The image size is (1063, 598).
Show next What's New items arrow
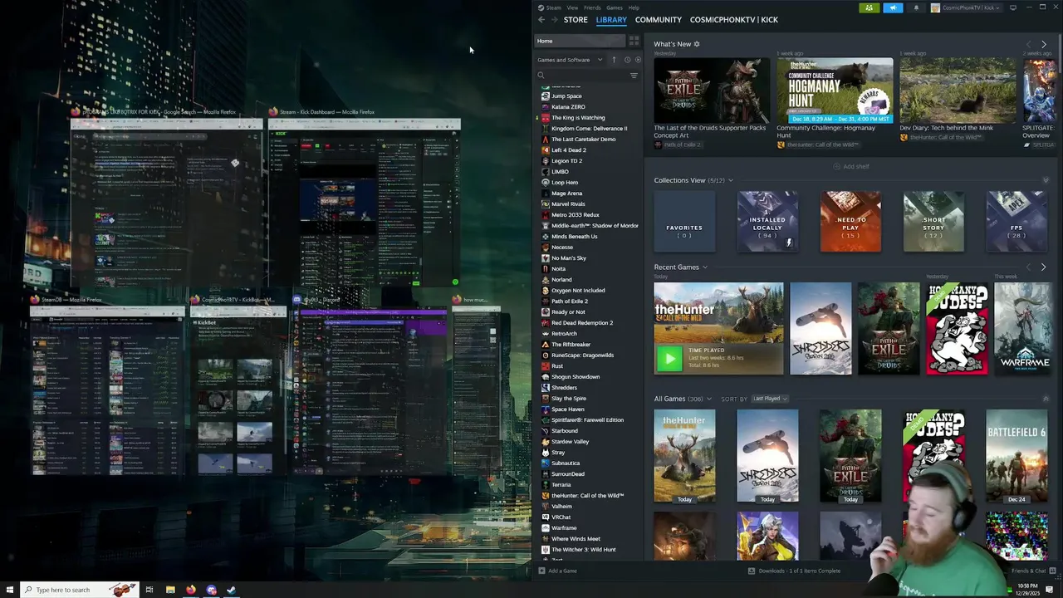[x=1044, y=44]
